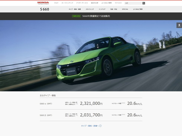Image resolution: width=182 pixels, height=136 pixels.
Task: Switch to the SPECIAL tab
Action: pos(125,9)
